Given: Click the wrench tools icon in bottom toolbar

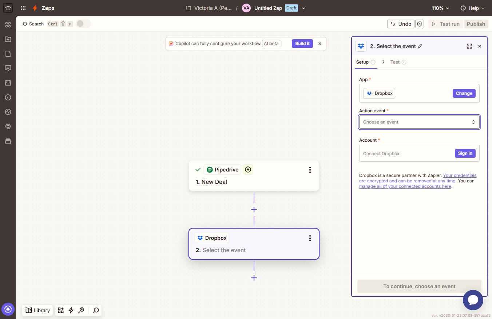Looking at the screenshot, I should 82,310.
